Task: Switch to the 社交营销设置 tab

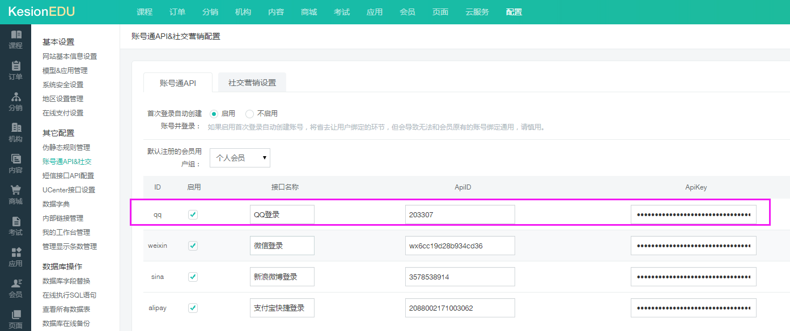Action: point(252,83)
